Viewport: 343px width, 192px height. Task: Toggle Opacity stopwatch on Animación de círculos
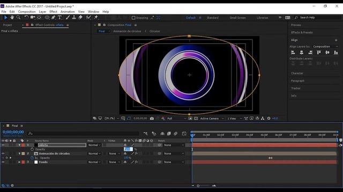pos(32,158)
